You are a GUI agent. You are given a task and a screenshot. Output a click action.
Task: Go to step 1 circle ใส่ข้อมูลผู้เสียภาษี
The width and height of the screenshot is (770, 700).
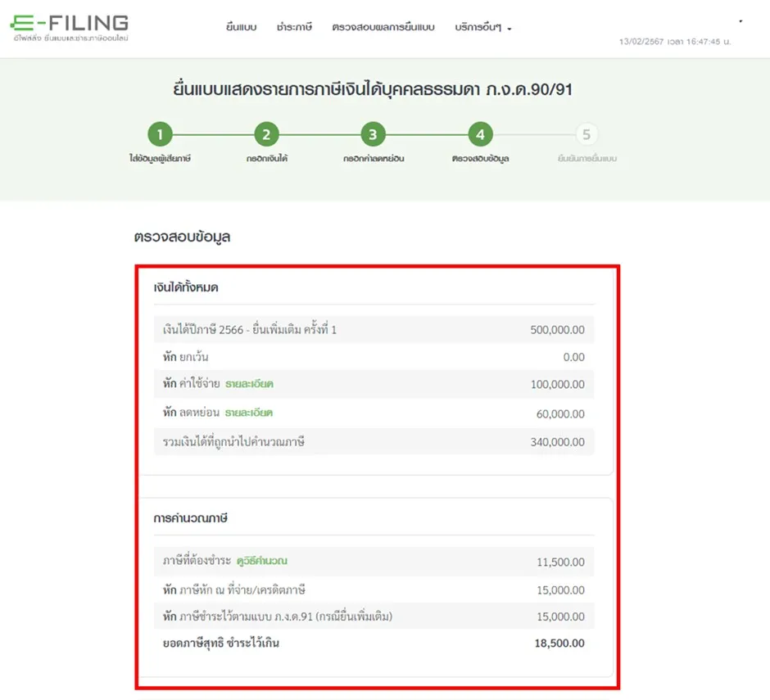(160, 134)
